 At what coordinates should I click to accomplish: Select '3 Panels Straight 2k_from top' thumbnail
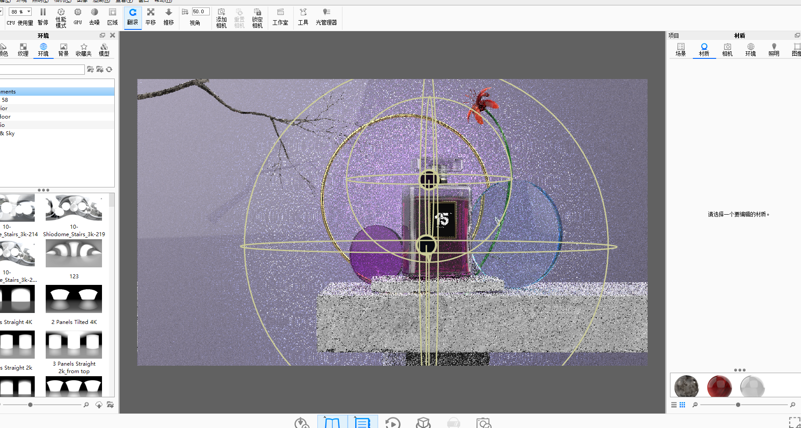click(74, 352)
